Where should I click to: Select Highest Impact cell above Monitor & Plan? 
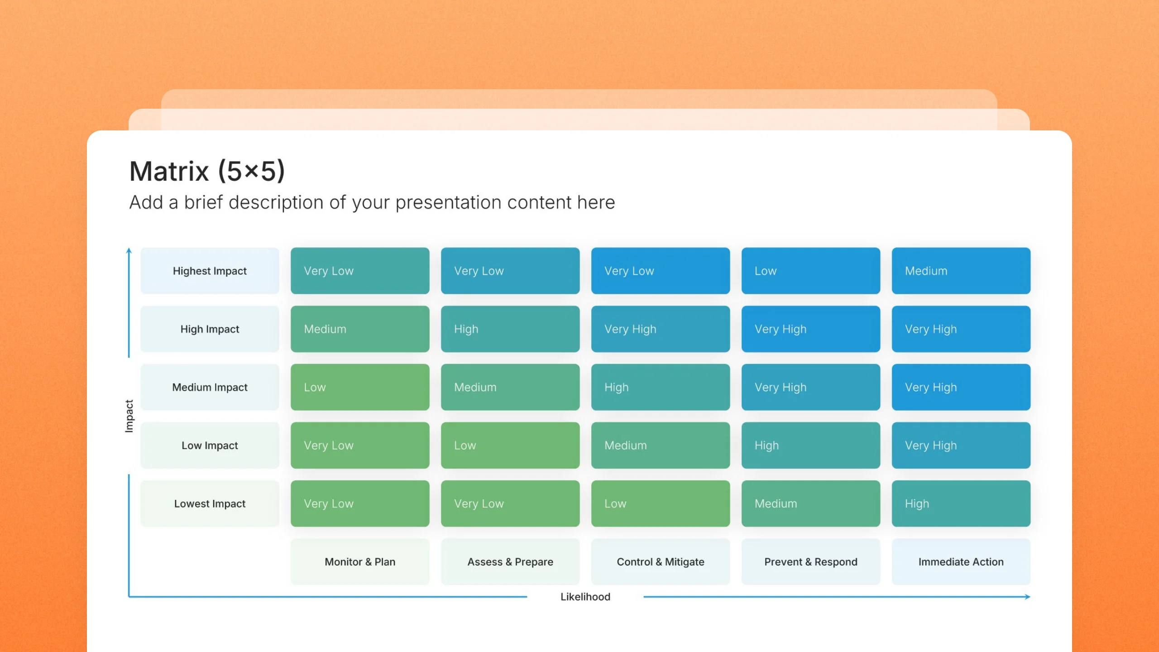pyautogui.click(x=360, y=271)
